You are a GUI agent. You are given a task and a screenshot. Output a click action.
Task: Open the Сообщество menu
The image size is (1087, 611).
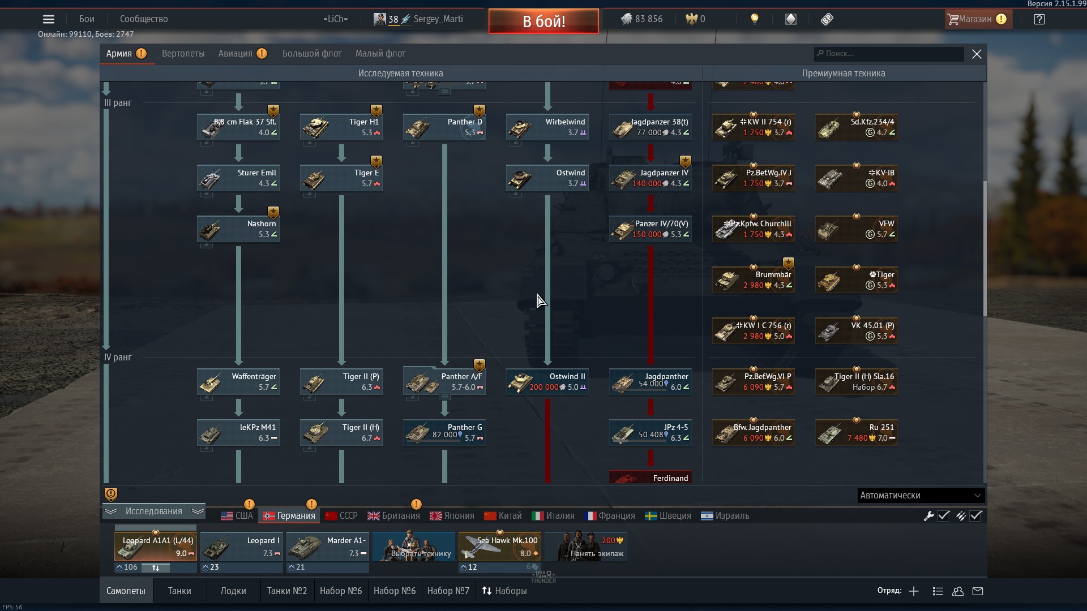[144, 19]
